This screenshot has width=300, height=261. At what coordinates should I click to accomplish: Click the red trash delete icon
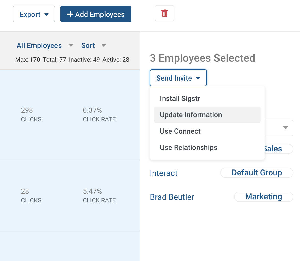pos(165,13)
